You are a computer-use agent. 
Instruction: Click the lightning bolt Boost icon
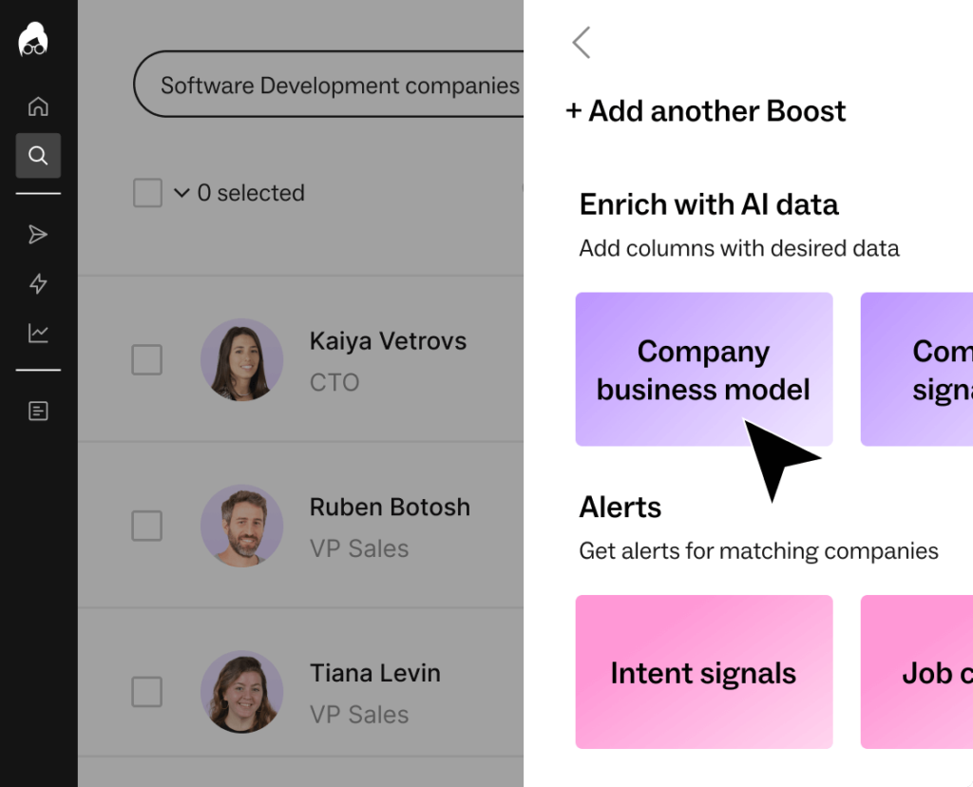click(x=38, y=283)
